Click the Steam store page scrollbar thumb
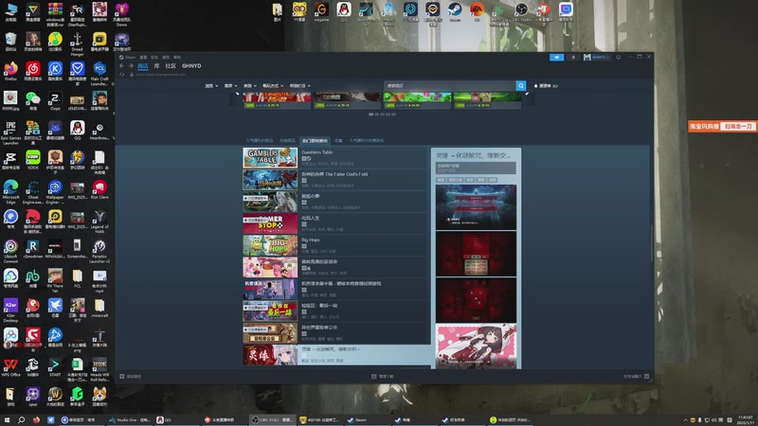This screenshot has height=426, width=758. (x=651, y=244)
